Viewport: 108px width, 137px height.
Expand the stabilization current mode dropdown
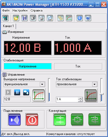point(95,84)
